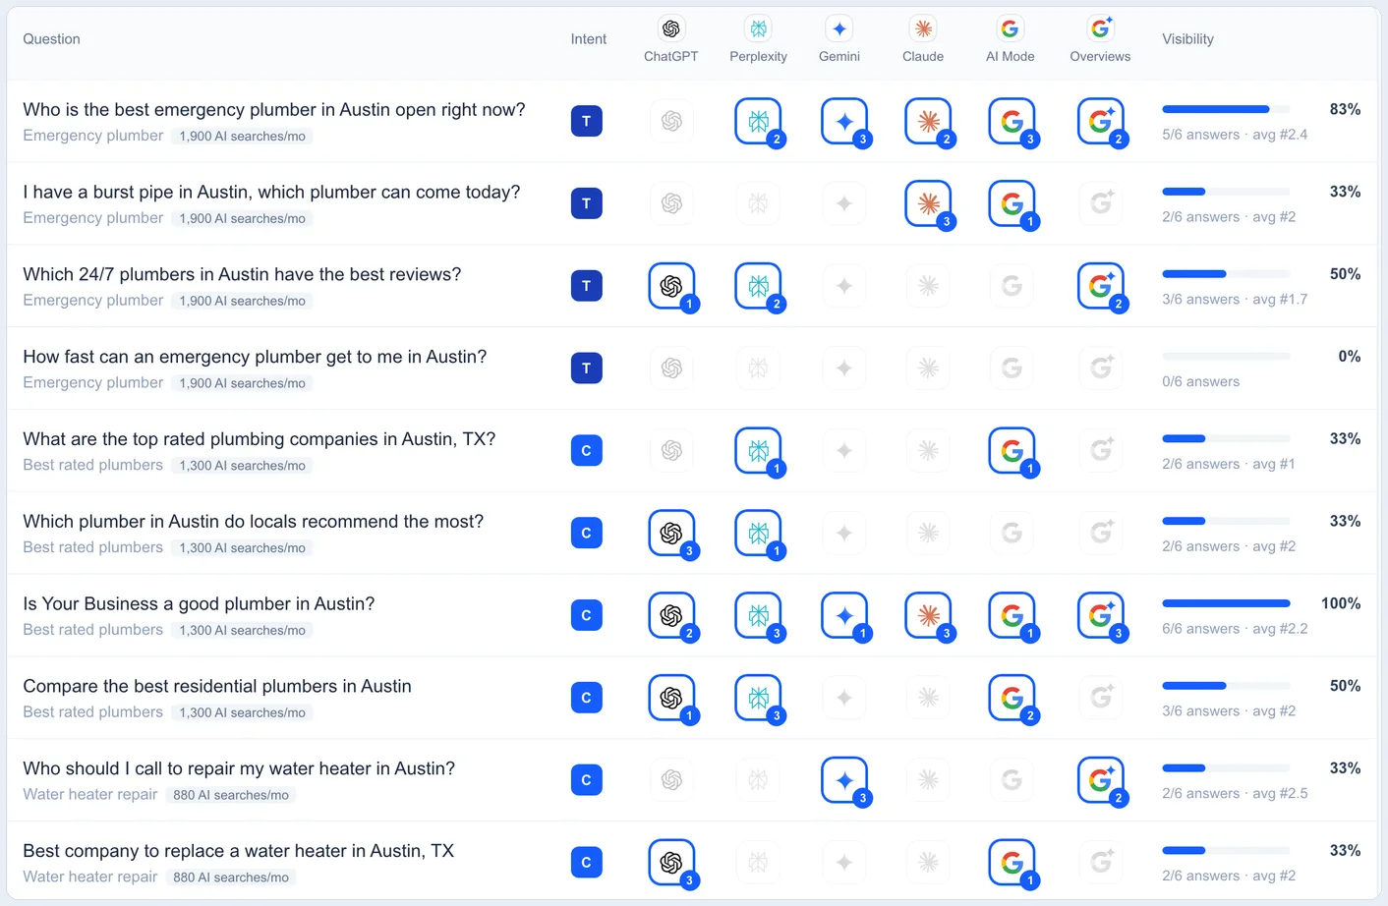Click the Perplexity column header icon

pyautogui.click(x=758, y=28)
